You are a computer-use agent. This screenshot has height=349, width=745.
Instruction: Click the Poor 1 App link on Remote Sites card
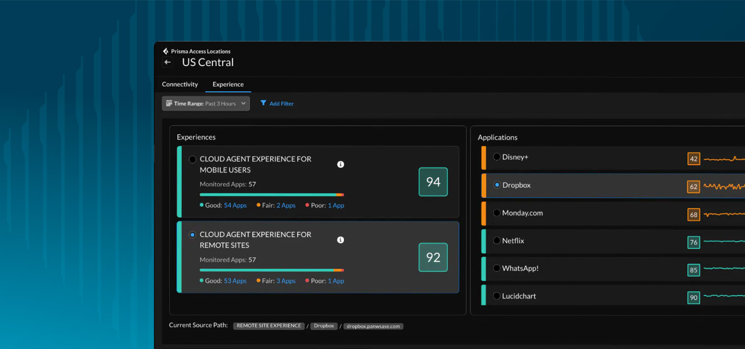[336, 281]
